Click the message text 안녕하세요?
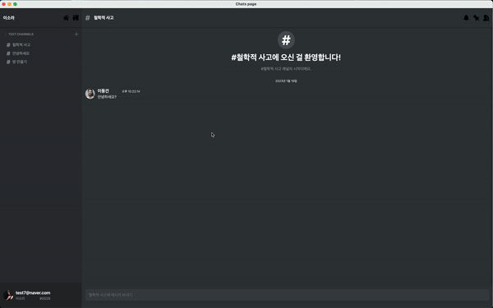 (107, 97)
